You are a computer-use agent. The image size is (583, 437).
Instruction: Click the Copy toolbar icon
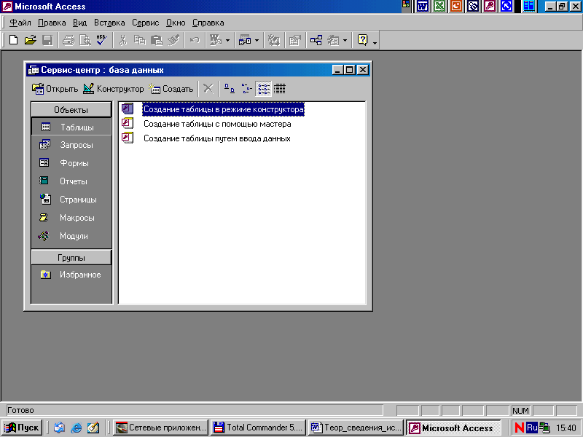pos(139,40)
